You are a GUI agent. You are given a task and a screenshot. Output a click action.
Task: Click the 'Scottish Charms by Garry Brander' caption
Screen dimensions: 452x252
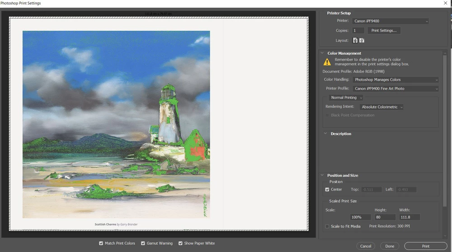[x=116, y=224]
